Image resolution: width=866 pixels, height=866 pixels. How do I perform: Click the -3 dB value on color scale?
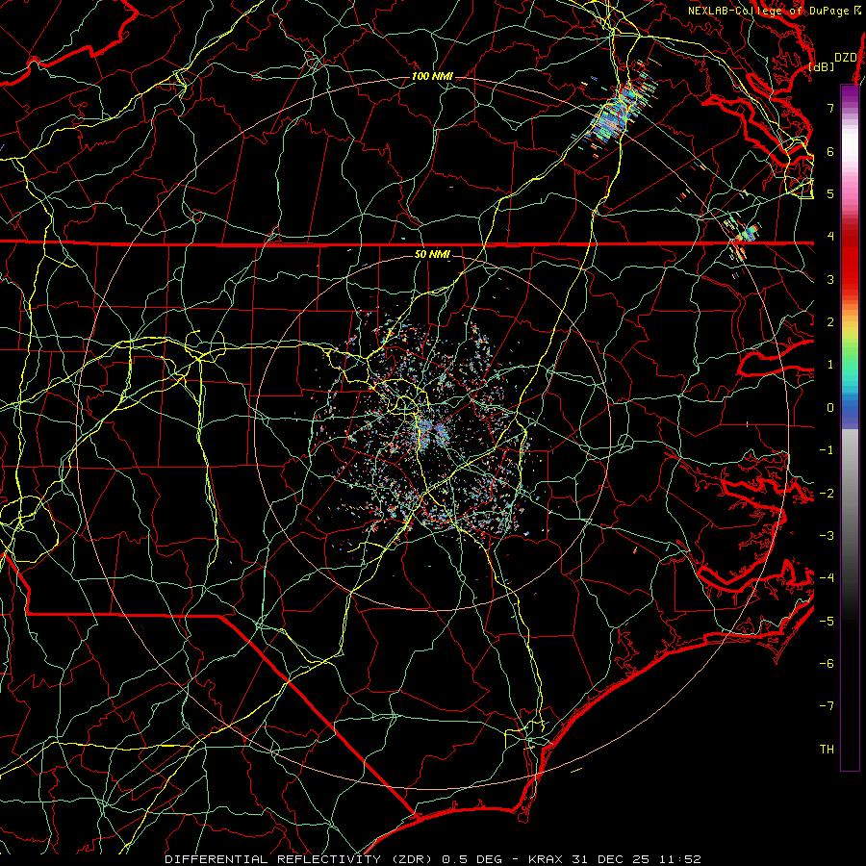click(x=827, y=535)
